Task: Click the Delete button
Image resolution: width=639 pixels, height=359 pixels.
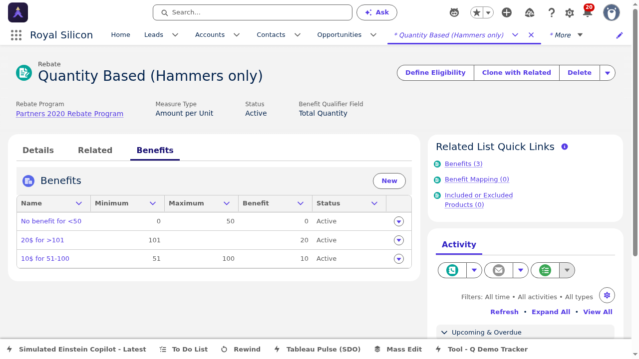Action: tap(580, 73)
